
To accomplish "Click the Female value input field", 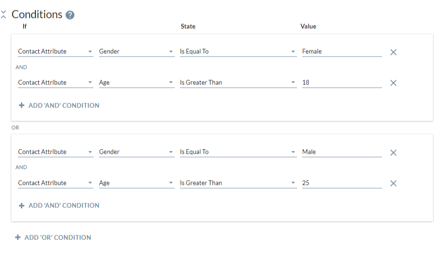I will coord(342,51).
